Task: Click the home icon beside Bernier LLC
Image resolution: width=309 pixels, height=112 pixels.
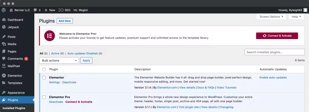Action: [x=11, y=10]
